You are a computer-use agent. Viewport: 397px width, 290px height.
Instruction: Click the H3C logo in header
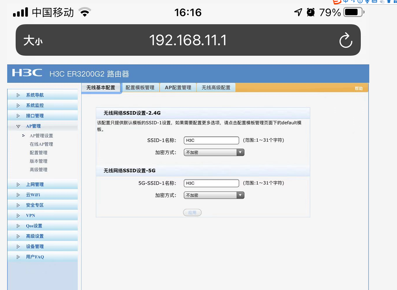click(27, 73)
